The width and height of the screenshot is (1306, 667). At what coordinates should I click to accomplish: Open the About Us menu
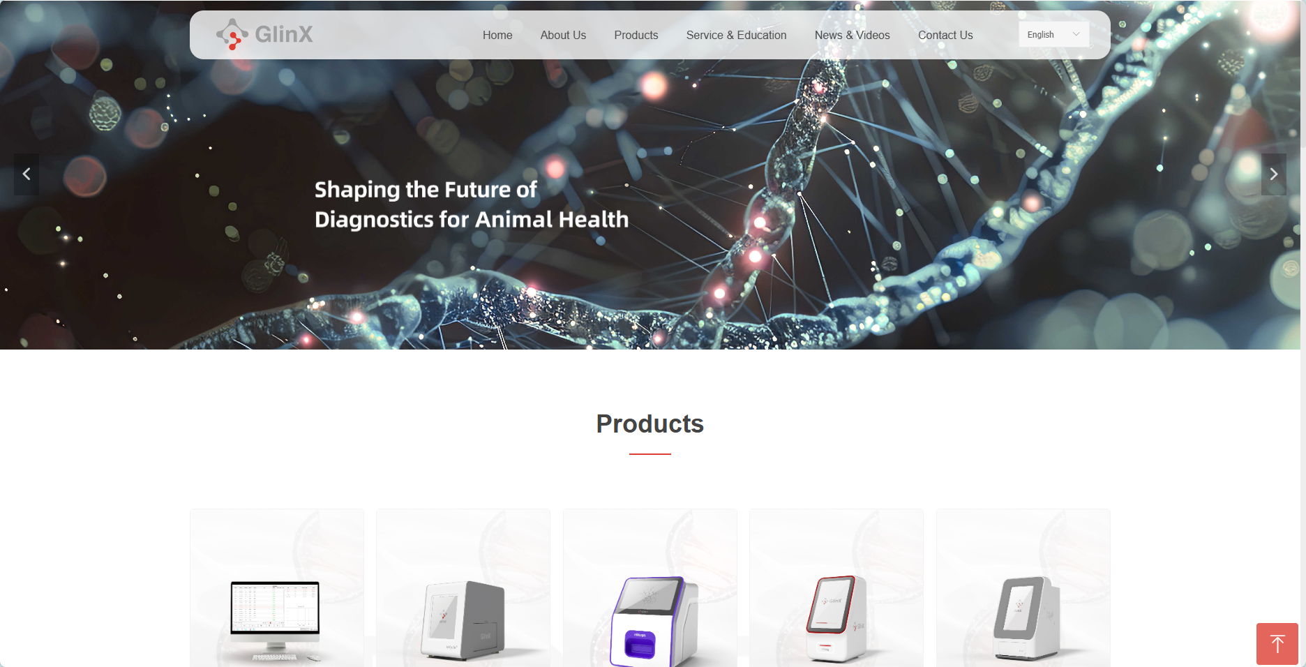tap(563, 35)
